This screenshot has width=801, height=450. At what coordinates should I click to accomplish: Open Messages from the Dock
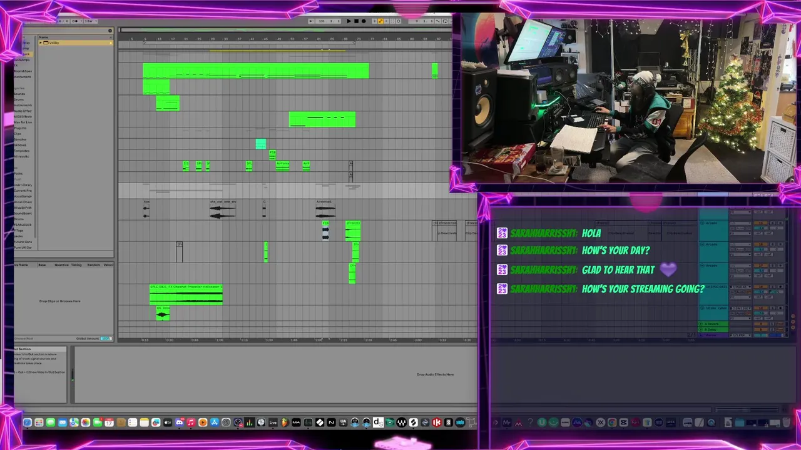pos(51,422)
